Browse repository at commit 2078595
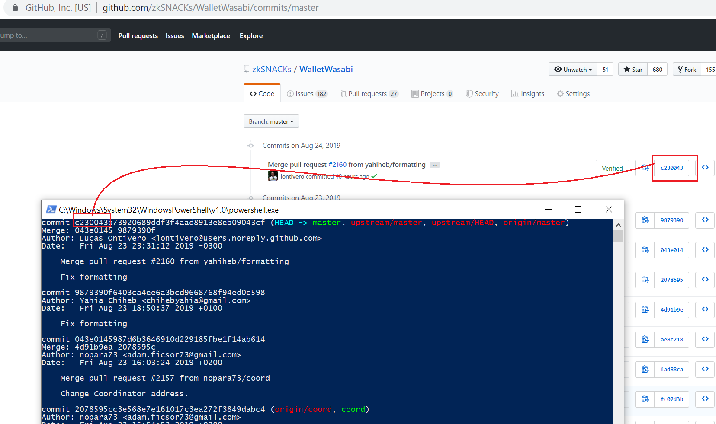Image resolution: width=716 pixels, height=424 pixels. [x=705, y=280]
